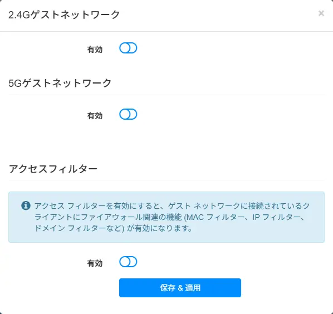333x314 pixels.
Task: Click the アクセスフィルター section heading
Action: pos(53,169)
